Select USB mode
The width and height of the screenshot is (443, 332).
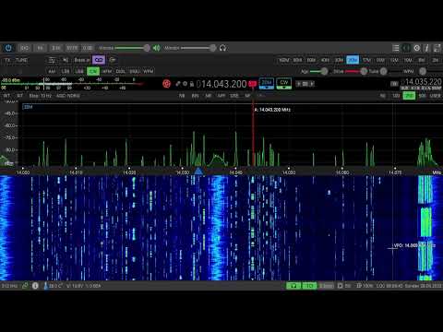(79, 71)
